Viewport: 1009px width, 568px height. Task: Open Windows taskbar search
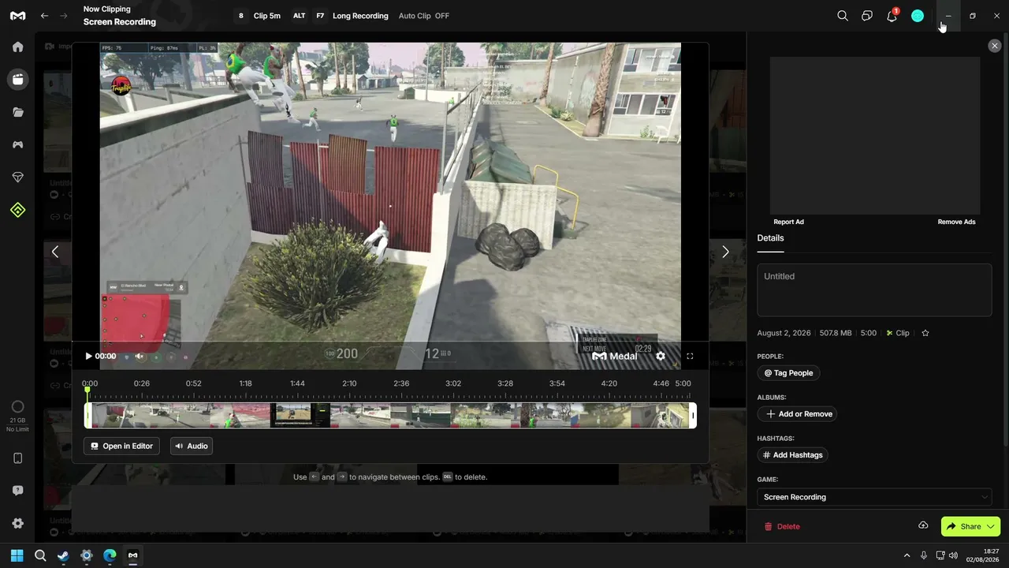(40, 555)
